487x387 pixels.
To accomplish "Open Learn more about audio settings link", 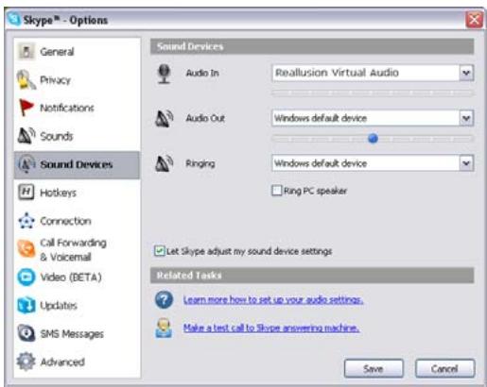I will coord(273,299).
